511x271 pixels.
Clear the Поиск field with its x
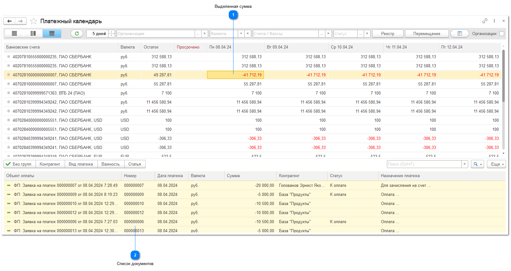pos(465,164)
